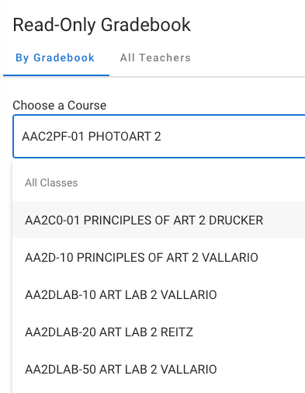Choose the section 50 VALLARIO art lab

tap(159, 369)
